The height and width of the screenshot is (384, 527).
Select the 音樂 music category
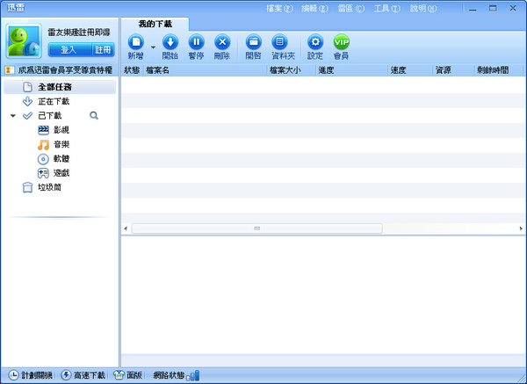(61, 145)
